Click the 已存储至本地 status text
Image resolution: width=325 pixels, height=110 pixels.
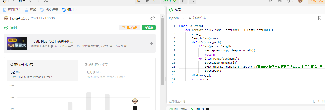coord(177,101)
